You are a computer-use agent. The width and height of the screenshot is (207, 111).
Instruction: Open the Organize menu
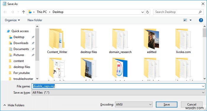pyautogui.click(x=12, y=20)
